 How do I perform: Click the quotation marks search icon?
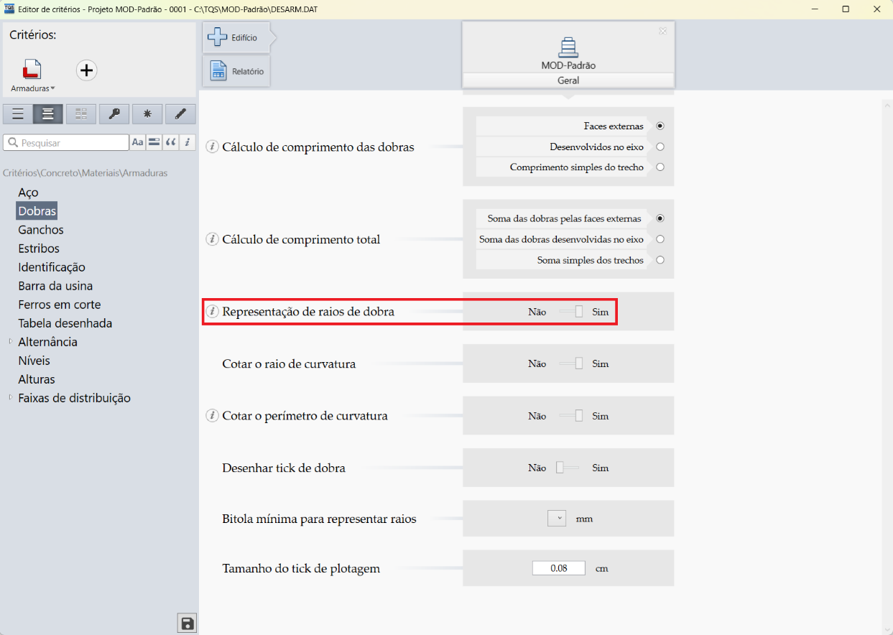point(171,142)
